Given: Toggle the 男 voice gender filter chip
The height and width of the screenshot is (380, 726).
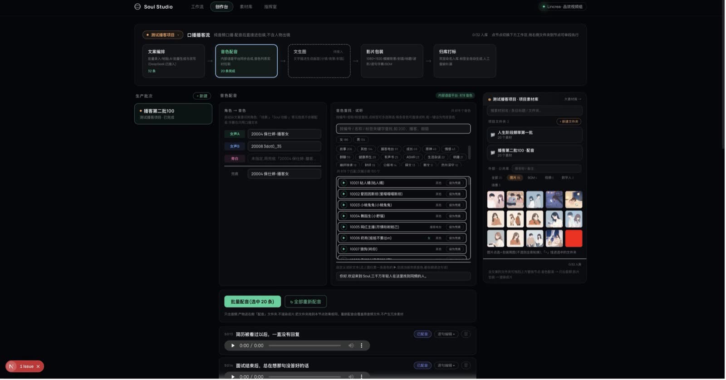Looking at the screenshot, I should coord(361,140).
